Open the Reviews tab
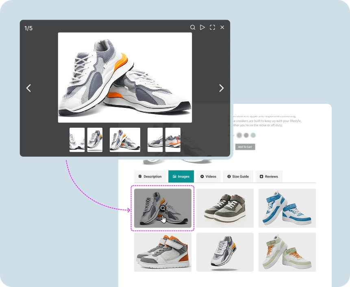The height and width of the screenshot is (287, 350). 269,176
